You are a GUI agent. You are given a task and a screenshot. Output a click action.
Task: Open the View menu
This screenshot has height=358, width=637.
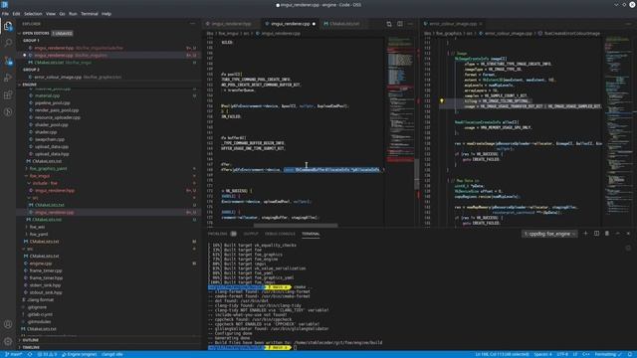pos(51,14)
